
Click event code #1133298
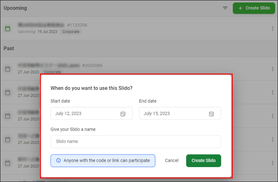point(77,25)
